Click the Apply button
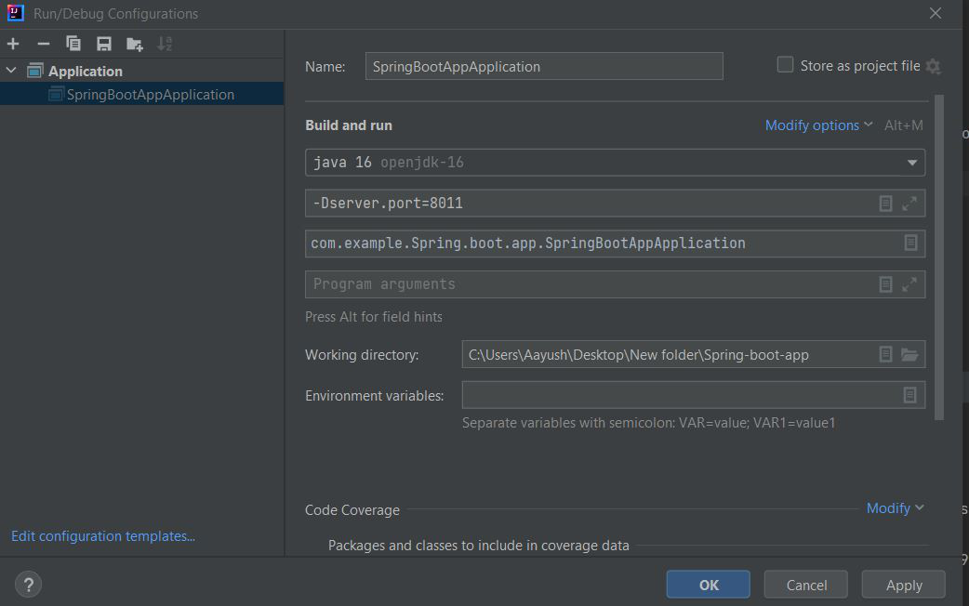969x606 pixels. [x=903, y=585]
